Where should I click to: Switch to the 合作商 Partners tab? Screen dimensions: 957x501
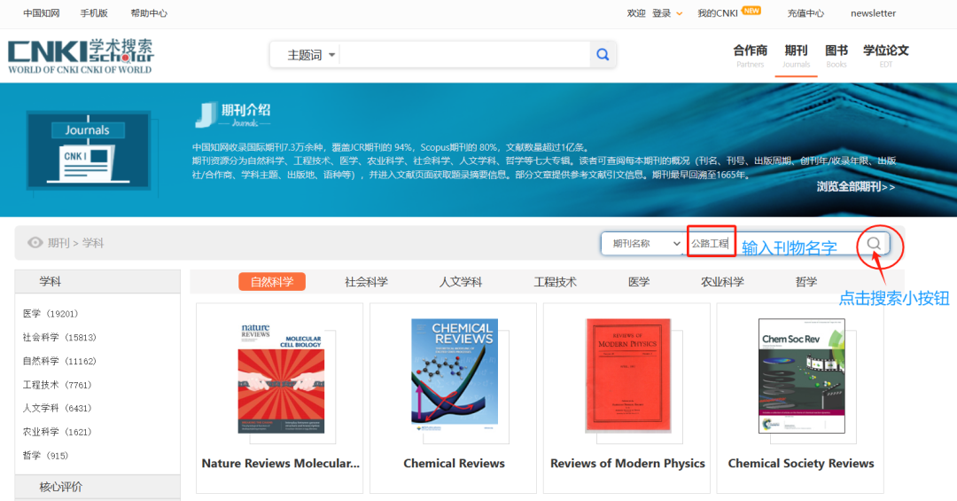[x=751, y=56]
